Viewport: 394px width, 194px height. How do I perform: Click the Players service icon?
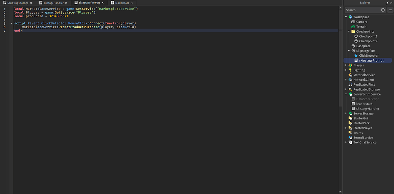click(350, 65)
